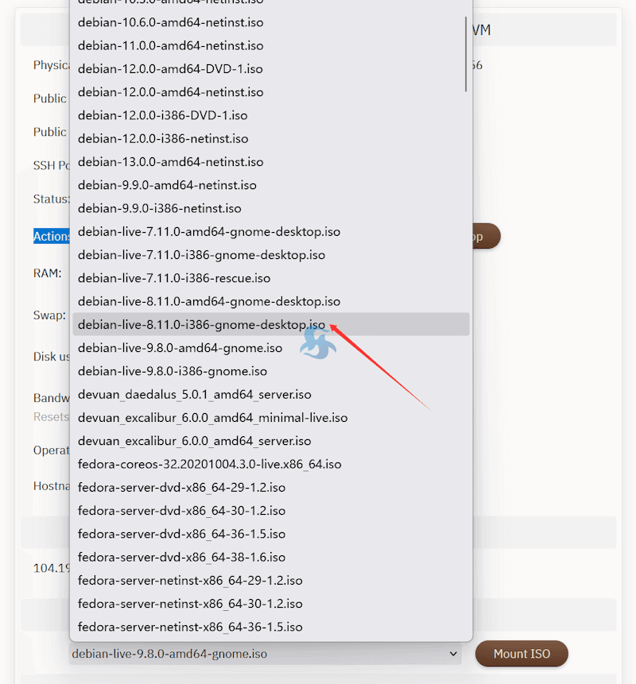This screenshot has height=684, width=636.
Task: Choose debian-12.0.0-i386-DVD-1.iso entry
Action: pyautogui.click(x=162, y=115)
